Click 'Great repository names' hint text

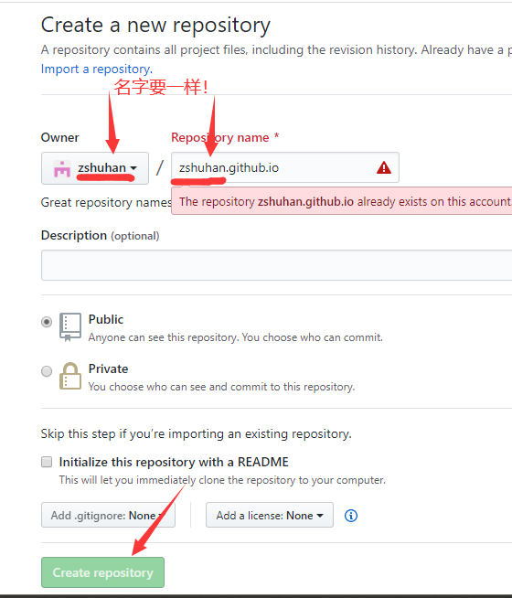(106, 202)
